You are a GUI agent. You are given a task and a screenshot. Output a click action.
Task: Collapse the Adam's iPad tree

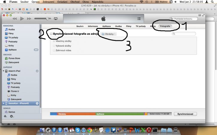tap(4, 71)
